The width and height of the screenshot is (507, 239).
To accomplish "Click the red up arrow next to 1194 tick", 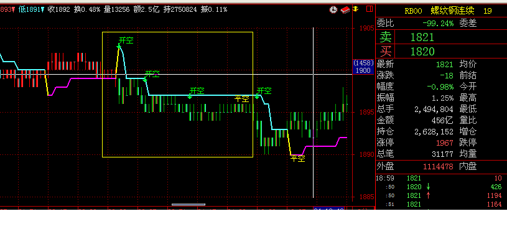I will point(429,195).
